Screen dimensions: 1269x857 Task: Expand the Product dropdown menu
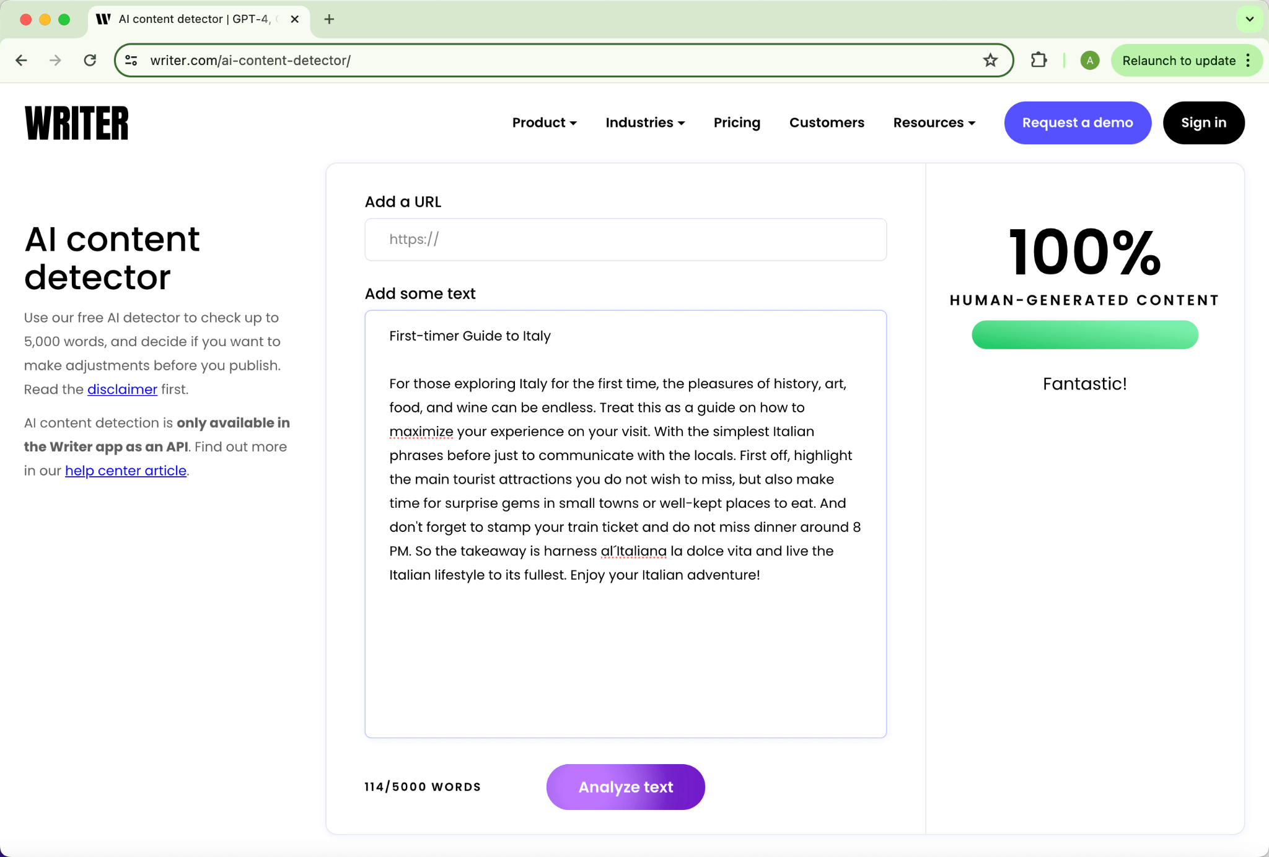[545, 123]
